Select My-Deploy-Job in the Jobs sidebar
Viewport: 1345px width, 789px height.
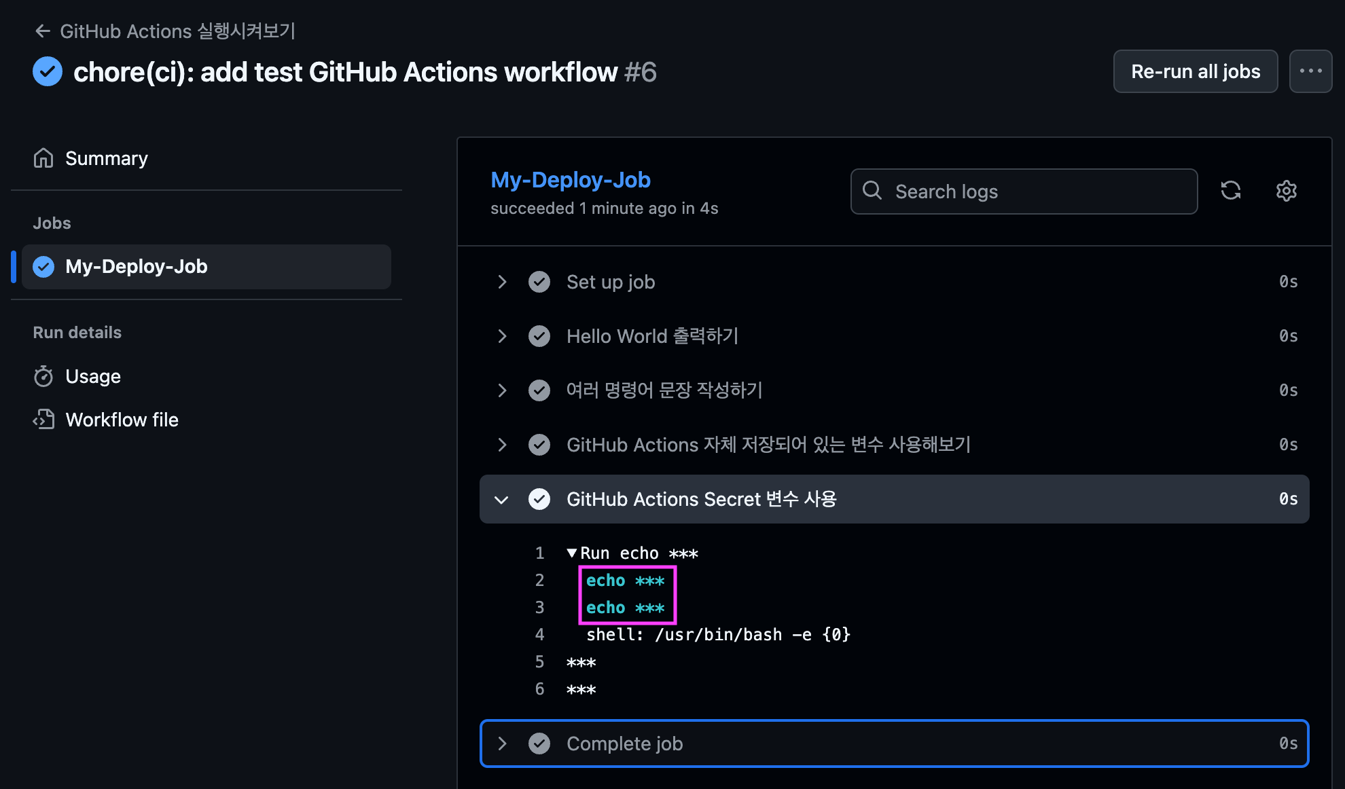[136, 267]
